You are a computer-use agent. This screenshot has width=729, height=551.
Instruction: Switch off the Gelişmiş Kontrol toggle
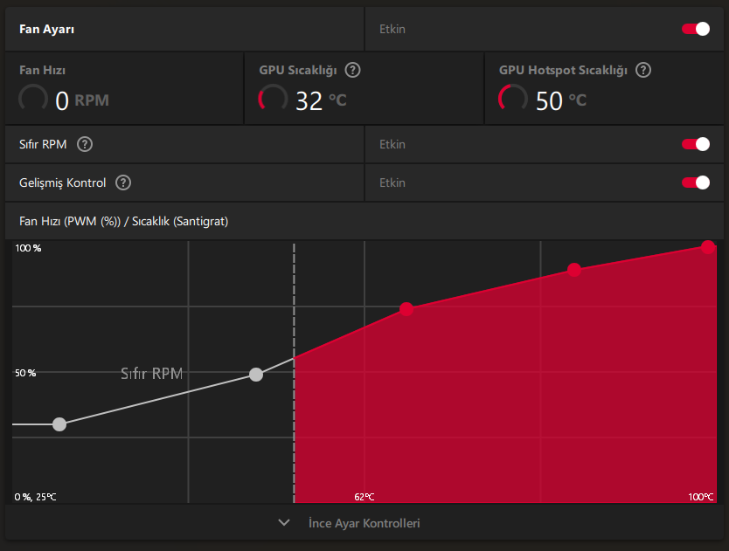696,183
